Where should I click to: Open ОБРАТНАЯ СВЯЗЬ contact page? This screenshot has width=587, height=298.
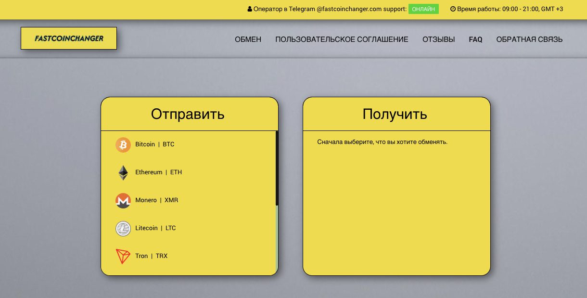(529, 39)
